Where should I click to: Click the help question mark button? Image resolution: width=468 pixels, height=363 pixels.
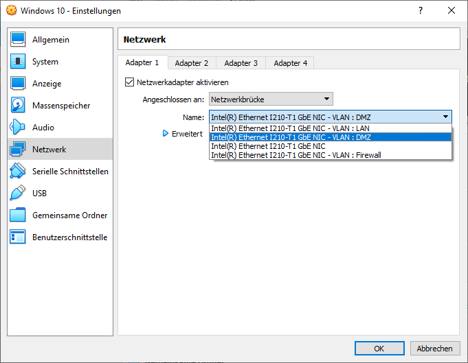(x=421, y=10)
